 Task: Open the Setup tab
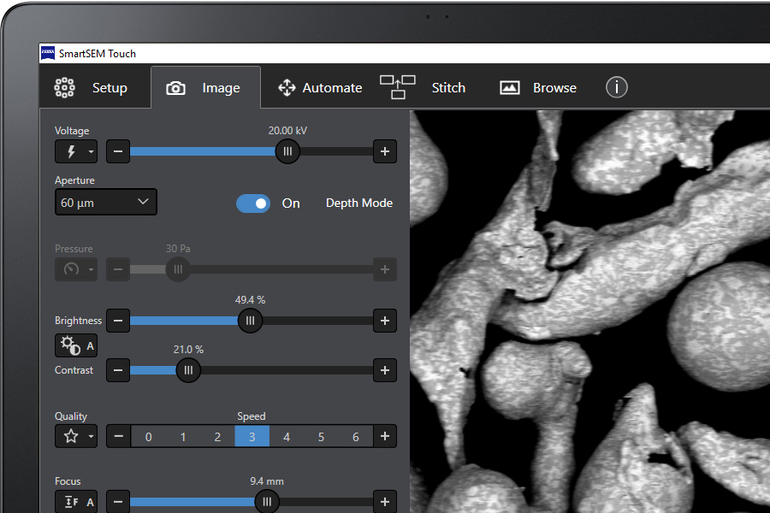point(95,87)
